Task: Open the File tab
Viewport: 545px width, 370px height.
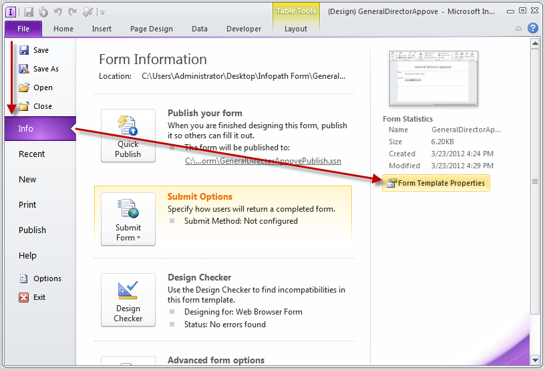Action: tap(23, 29)
